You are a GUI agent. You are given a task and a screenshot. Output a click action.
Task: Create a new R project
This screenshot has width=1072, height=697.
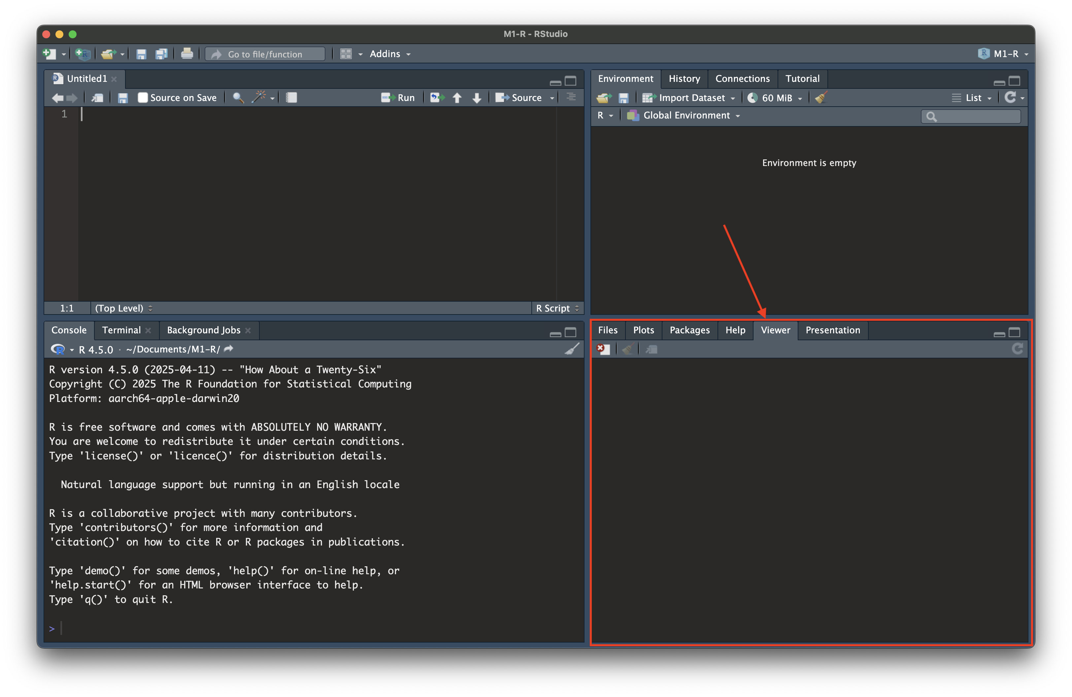pos(83,54)
